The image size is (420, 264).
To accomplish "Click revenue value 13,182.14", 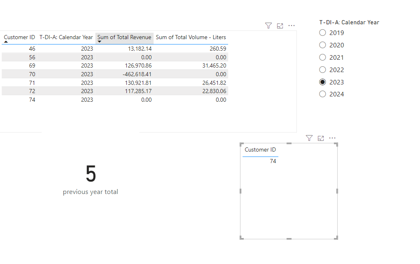I will [x=140, y=49].
